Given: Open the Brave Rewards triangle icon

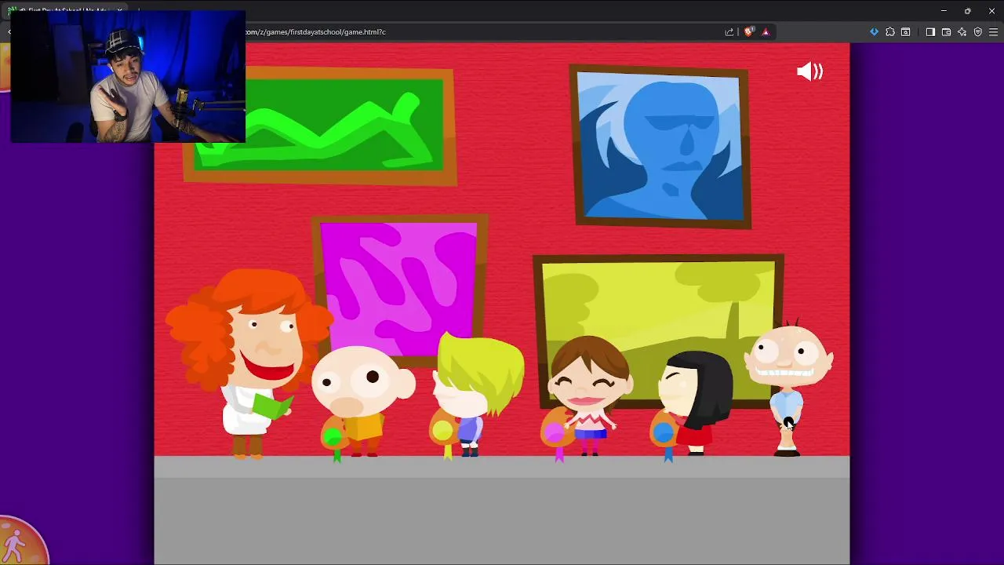Looking at the screenshot, I should [x=766, y=32].
